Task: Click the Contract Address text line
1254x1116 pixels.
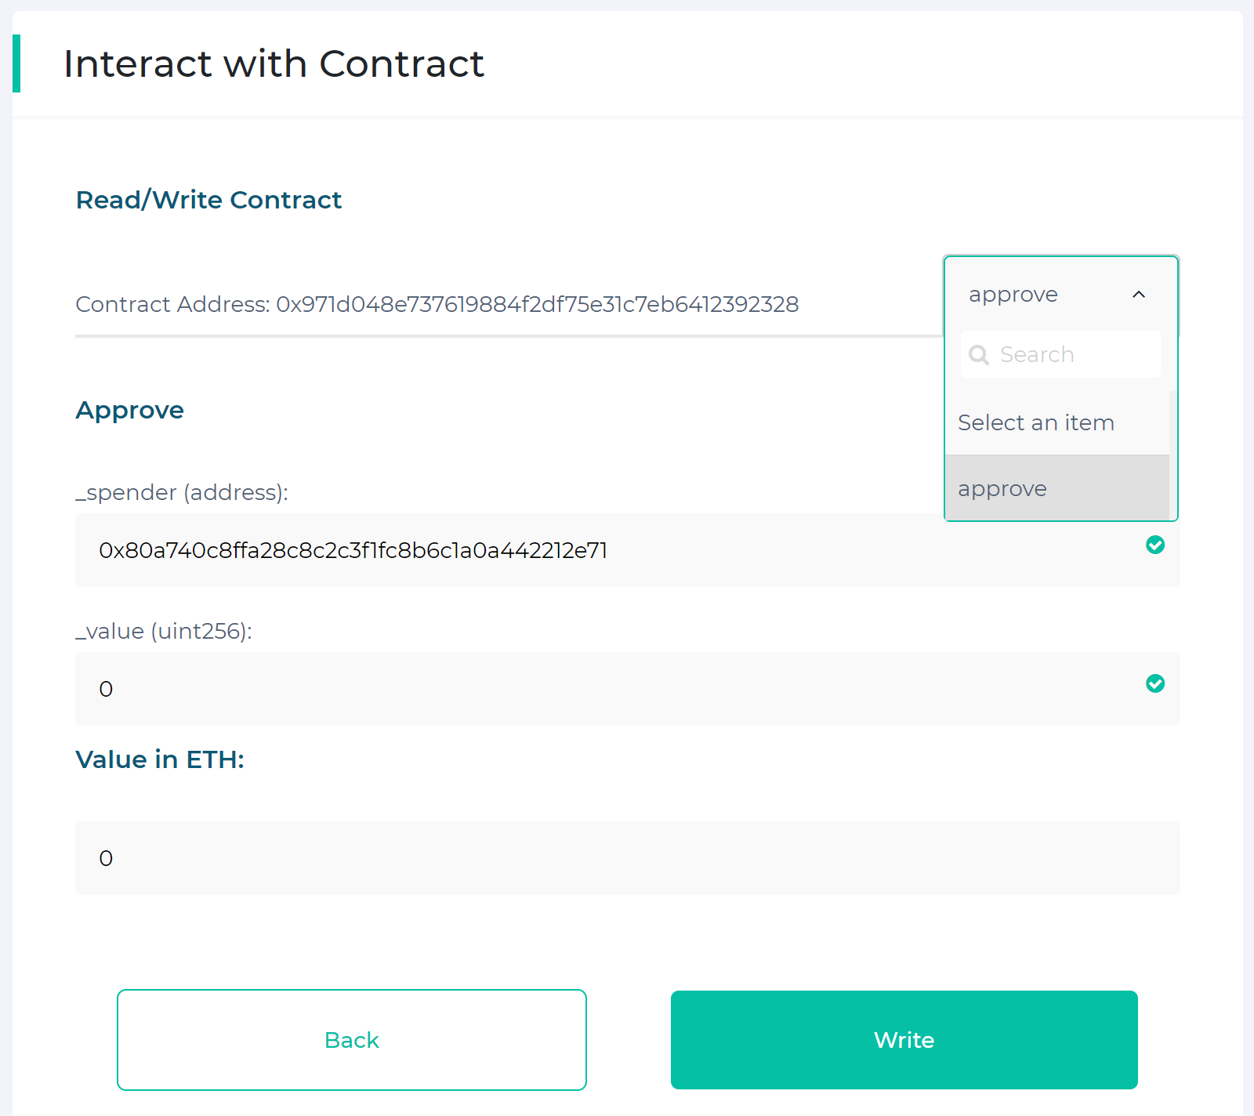Action: [437, 304]
